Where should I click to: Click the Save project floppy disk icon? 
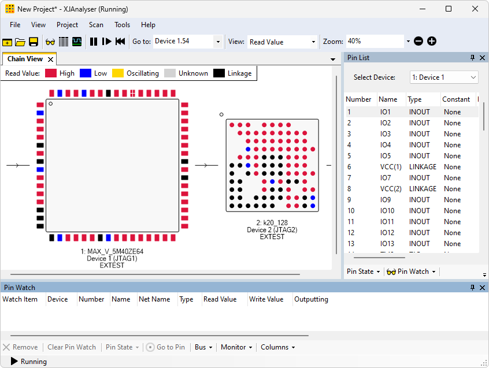click(x=34, y=42)
